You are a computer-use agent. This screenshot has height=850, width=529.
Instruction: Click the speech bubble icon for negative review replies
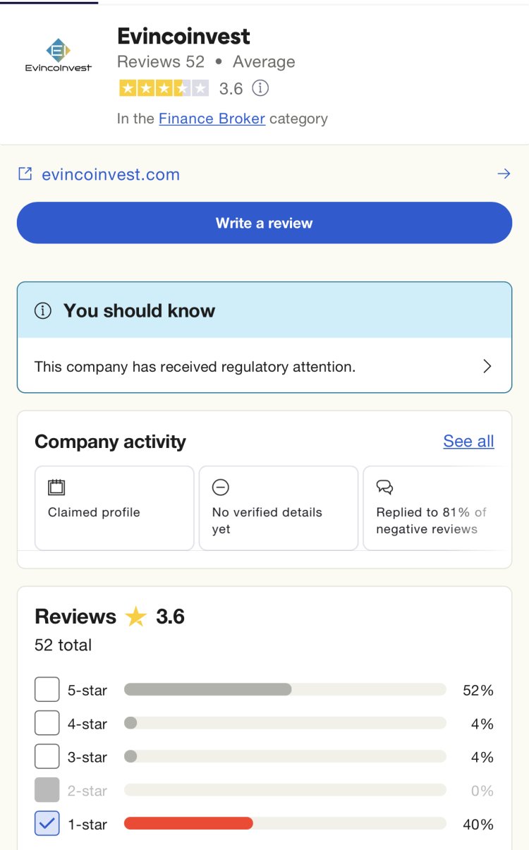pyautogui.click(x=384, y=487)
